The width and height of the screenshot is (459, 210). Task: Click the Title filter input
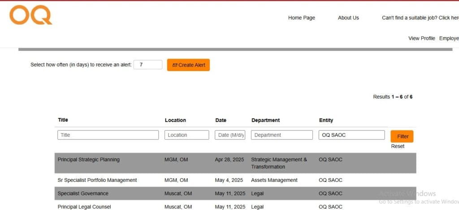click(108, 135)
